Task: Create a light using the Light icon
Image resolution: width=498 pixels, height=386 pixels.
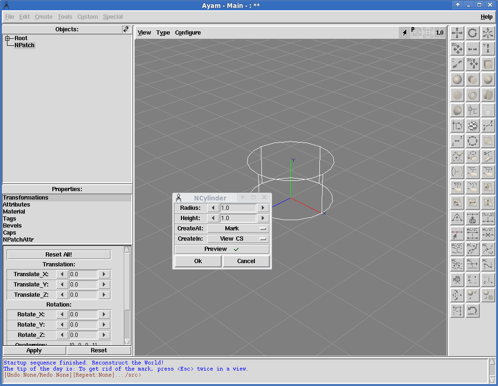Action: click(x=488, y=110)
